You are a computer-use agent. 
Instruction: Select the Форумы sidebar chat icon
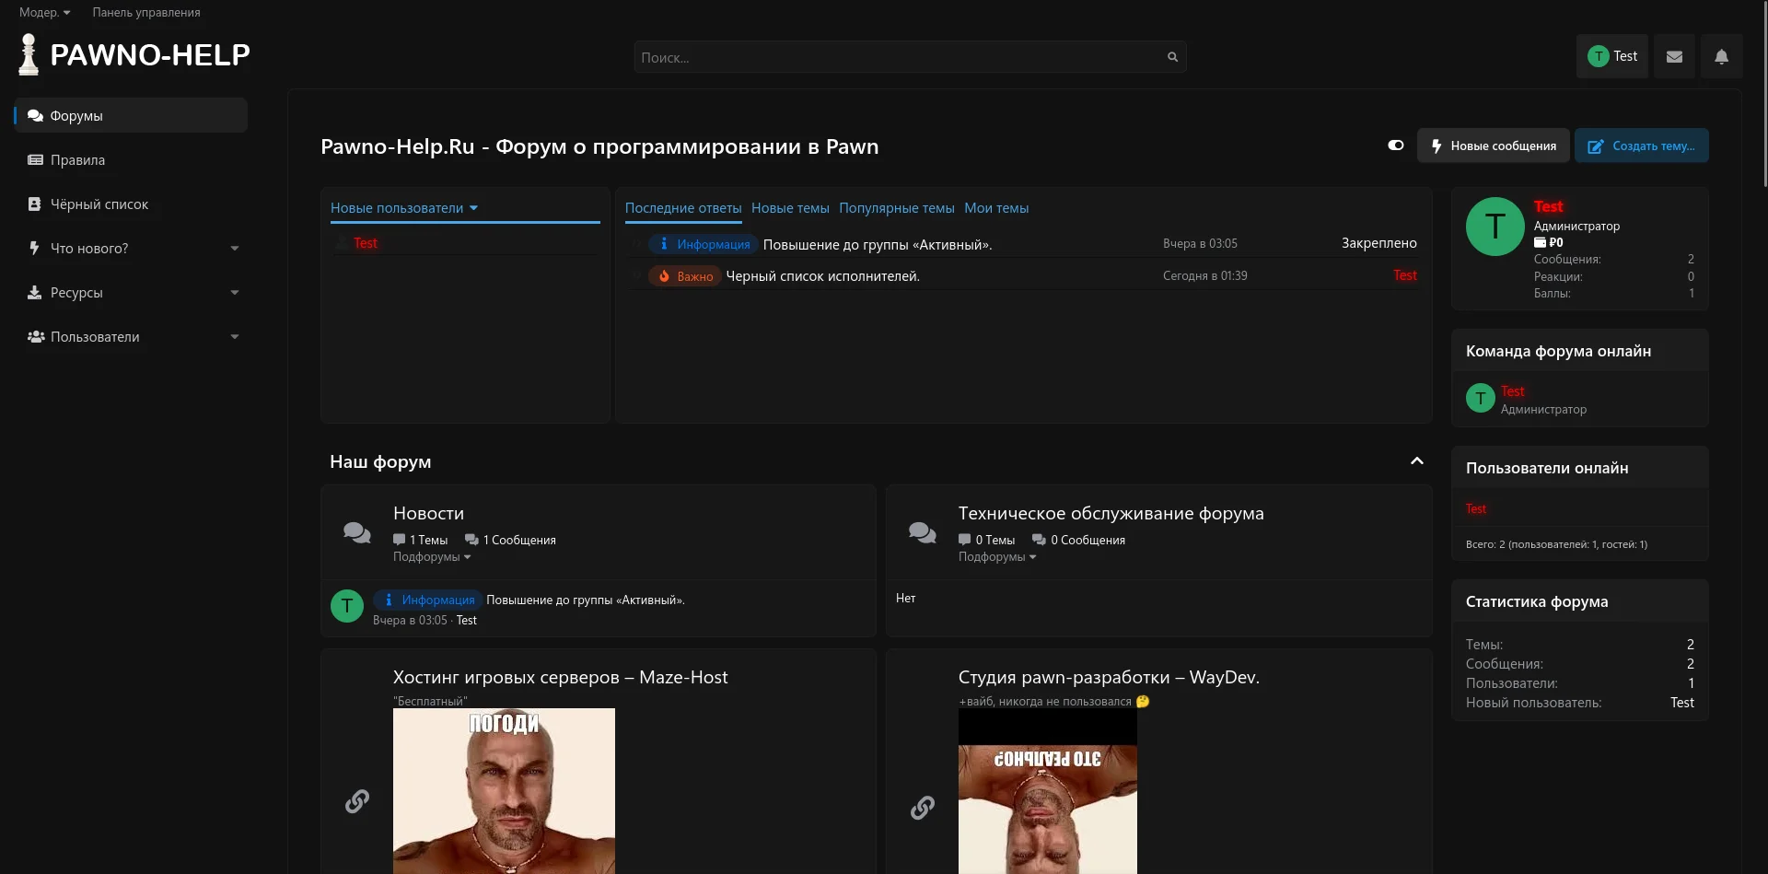tap(35, 115)
